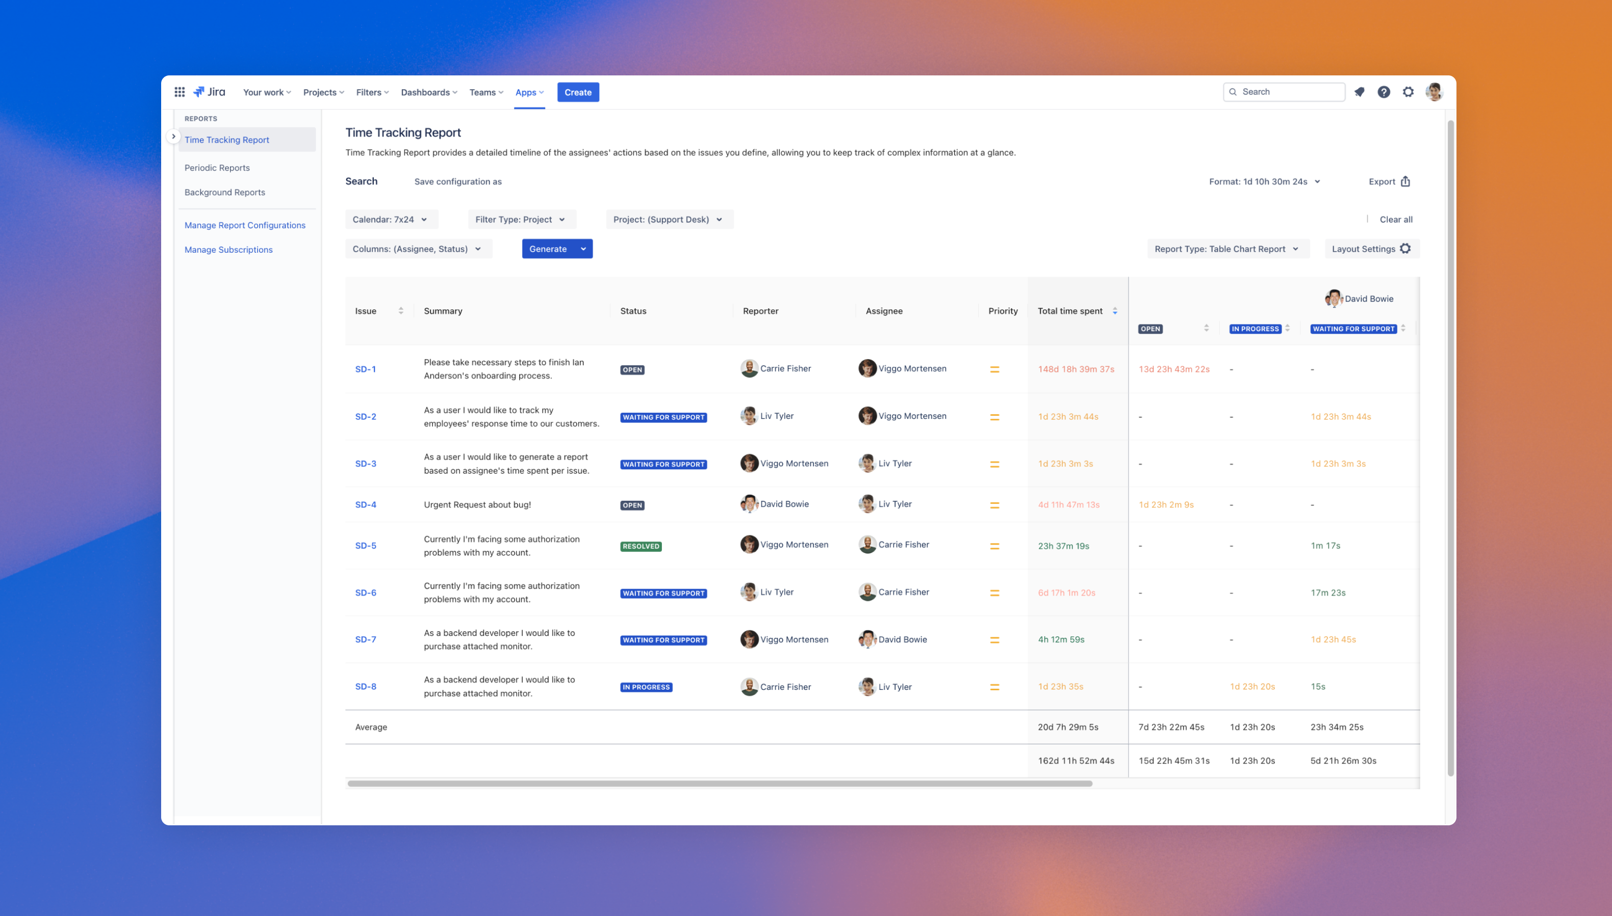Sort by Total time spent column

[1115, 311]
